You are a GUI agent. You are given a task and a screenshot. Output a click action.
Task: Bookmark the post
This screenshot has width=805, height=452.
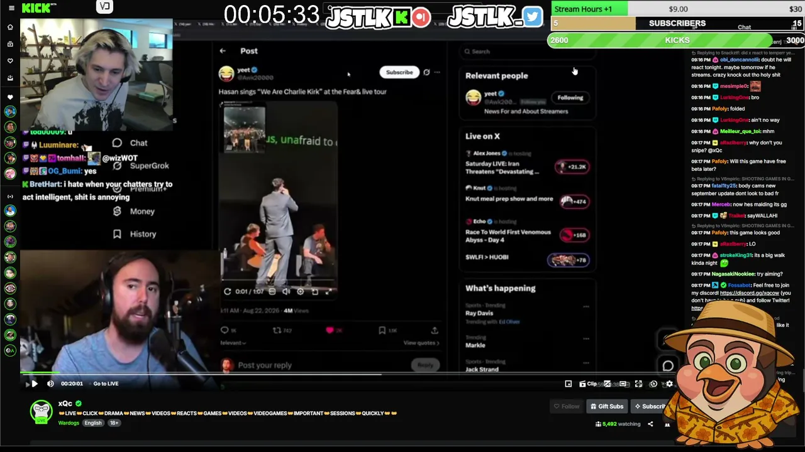tap(382, 330)
